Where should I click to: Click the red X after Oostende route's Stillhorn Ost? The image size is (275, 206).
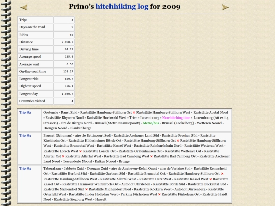tap(134, 113)
